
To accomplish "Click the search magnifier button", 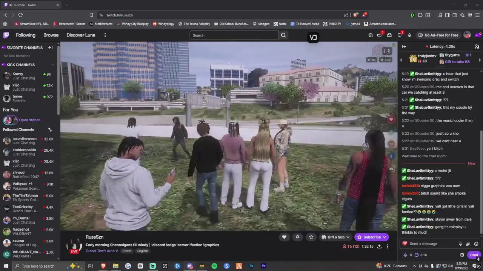I will [x=283, y=35].
